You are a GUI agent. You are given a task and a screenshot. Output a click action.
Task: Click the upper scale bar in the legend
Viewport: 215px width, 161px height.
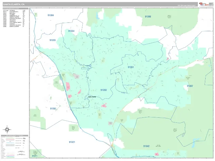pyautogui.click(x=21, y=152)
